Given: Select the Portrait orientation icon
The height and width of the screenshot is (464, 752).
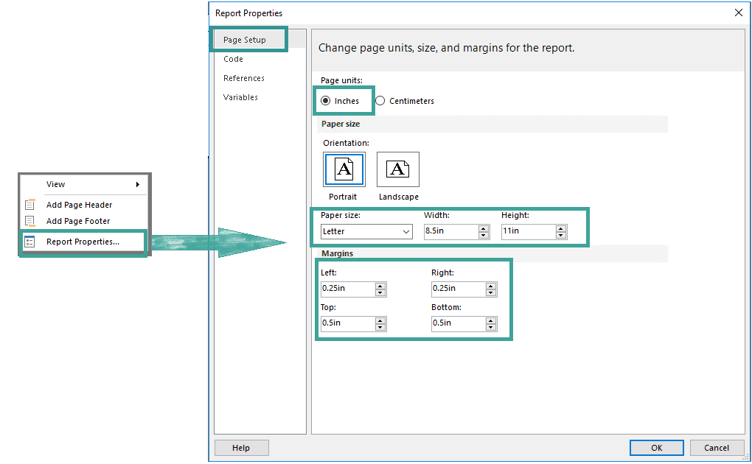Looking at the screenshot, I should [344, 169].
